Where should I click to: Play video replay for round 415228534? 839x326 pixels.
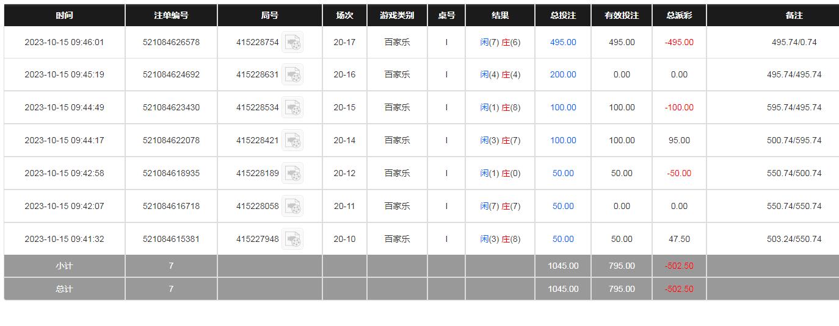point(293,108)
